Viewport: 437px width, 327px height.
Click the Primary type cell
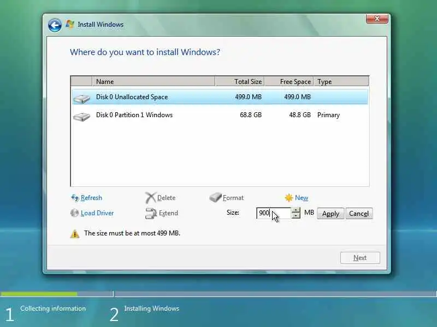(328, 115)
